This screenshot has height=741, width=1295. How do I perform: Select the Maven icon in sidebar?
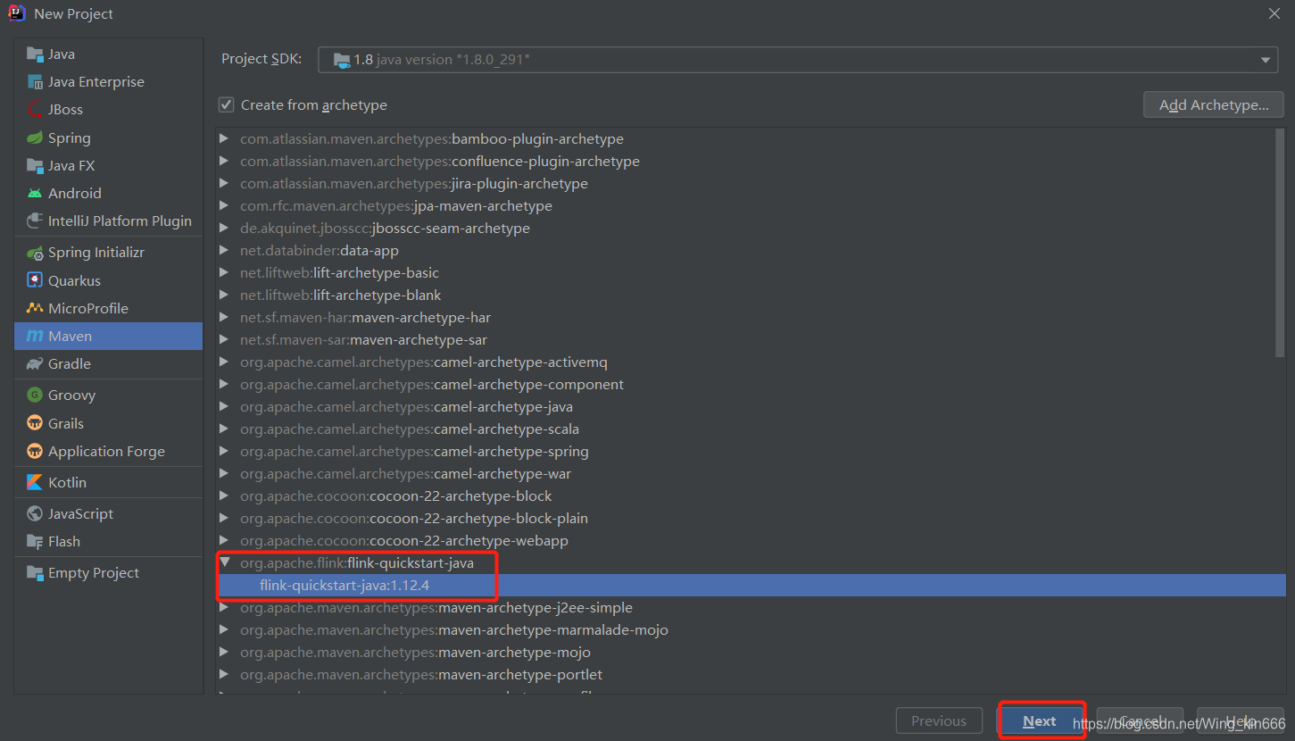click(35, 336)
